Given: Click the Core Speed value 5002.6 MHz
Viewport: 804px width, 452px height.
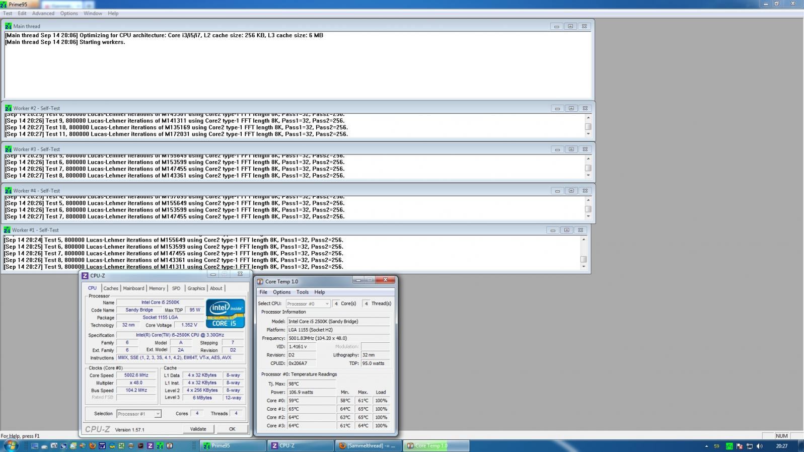Looking at the screenshot, I should point(136,375).
